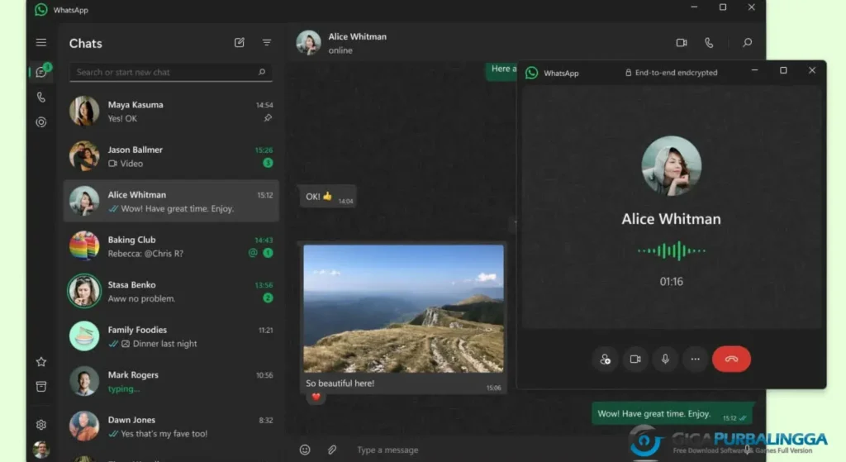Screen dimensions: 846x462
Task: Add a participant to the call
Action: (606, 359)
